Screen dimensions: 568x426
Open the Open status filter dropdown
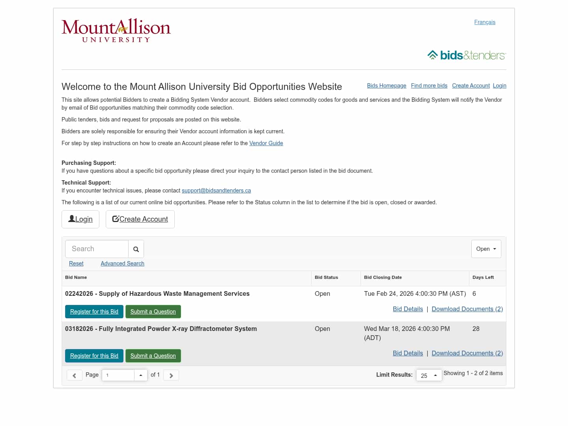[486, 249]
